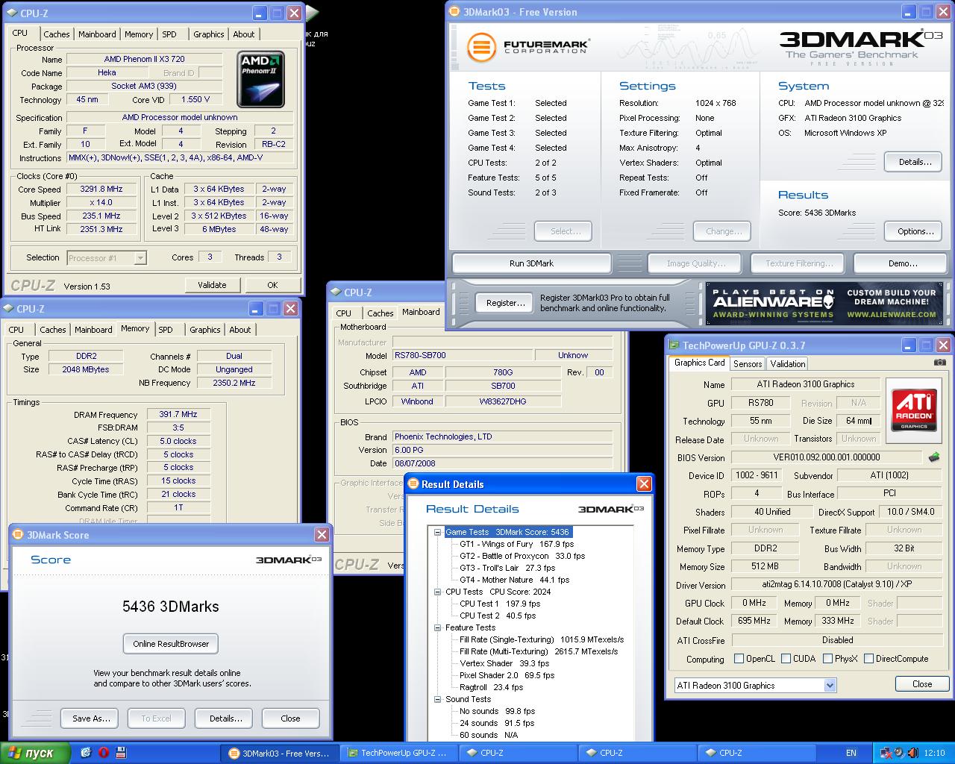
Task: Open the Validation tab in GPU-Z
Action: (x=788, y=364)
